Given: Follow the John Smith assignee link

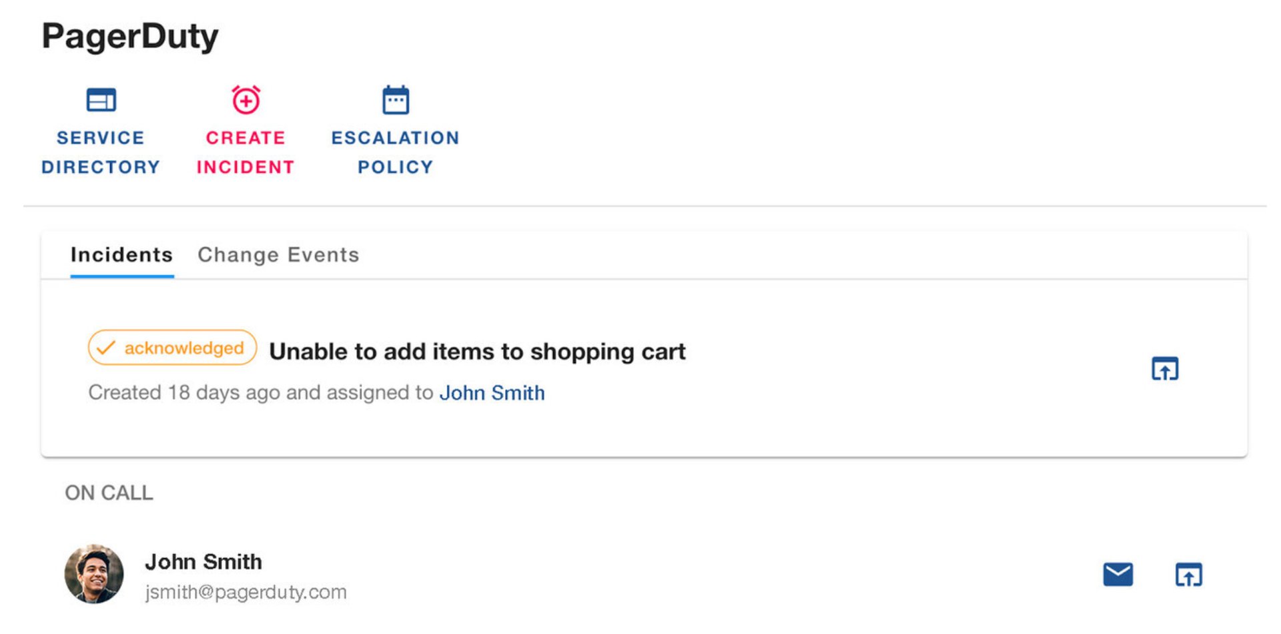Looking at the screenshot, I should [x=492, y=393].
